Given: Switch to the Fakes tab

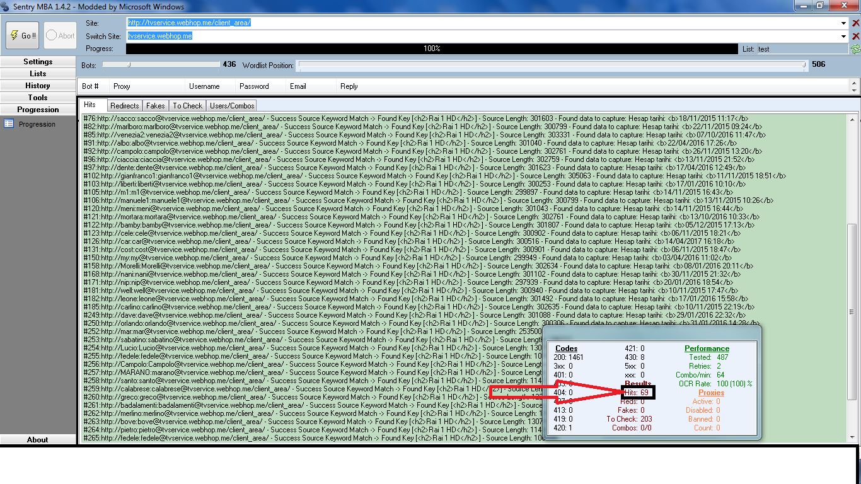Looking at the screenshot, I should coord(156,106).
